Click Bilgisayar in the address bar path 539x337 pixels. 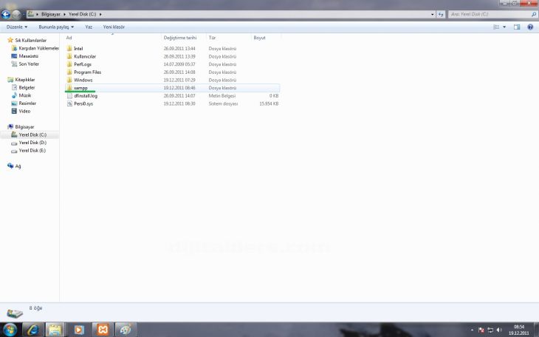click(x=46, y=14)
